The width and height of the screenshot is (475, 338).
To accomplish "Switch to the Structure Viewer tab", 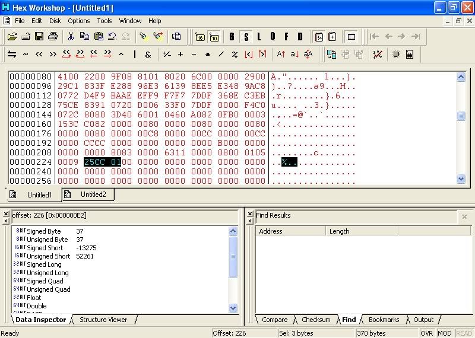I will coord(103,320).
